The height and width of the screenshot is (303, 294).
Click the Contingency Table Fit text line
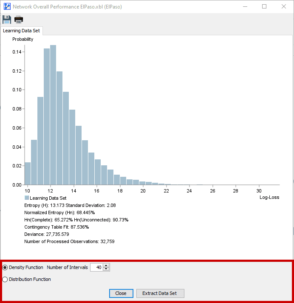tap(57, 227)
